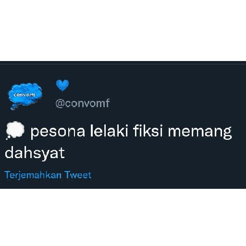246x246 pixels.
Task: Click the Terjemahkan Tweet link
Action: coord(48,175)
